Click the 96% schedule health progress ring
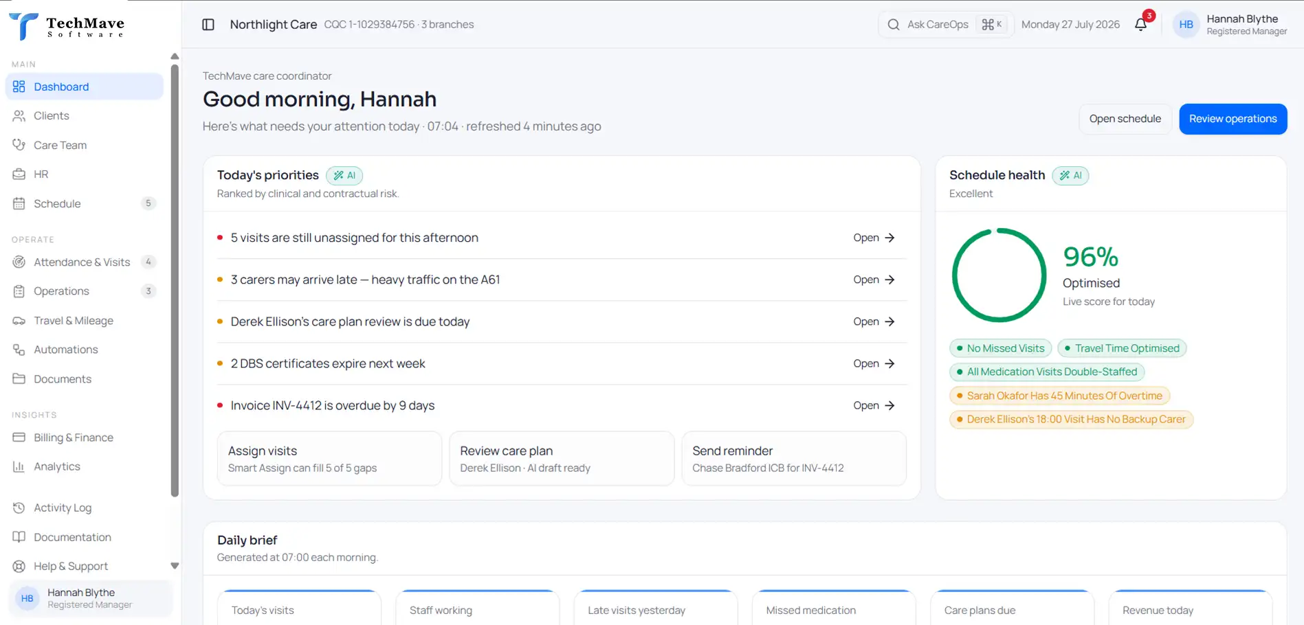 point(999,275)
